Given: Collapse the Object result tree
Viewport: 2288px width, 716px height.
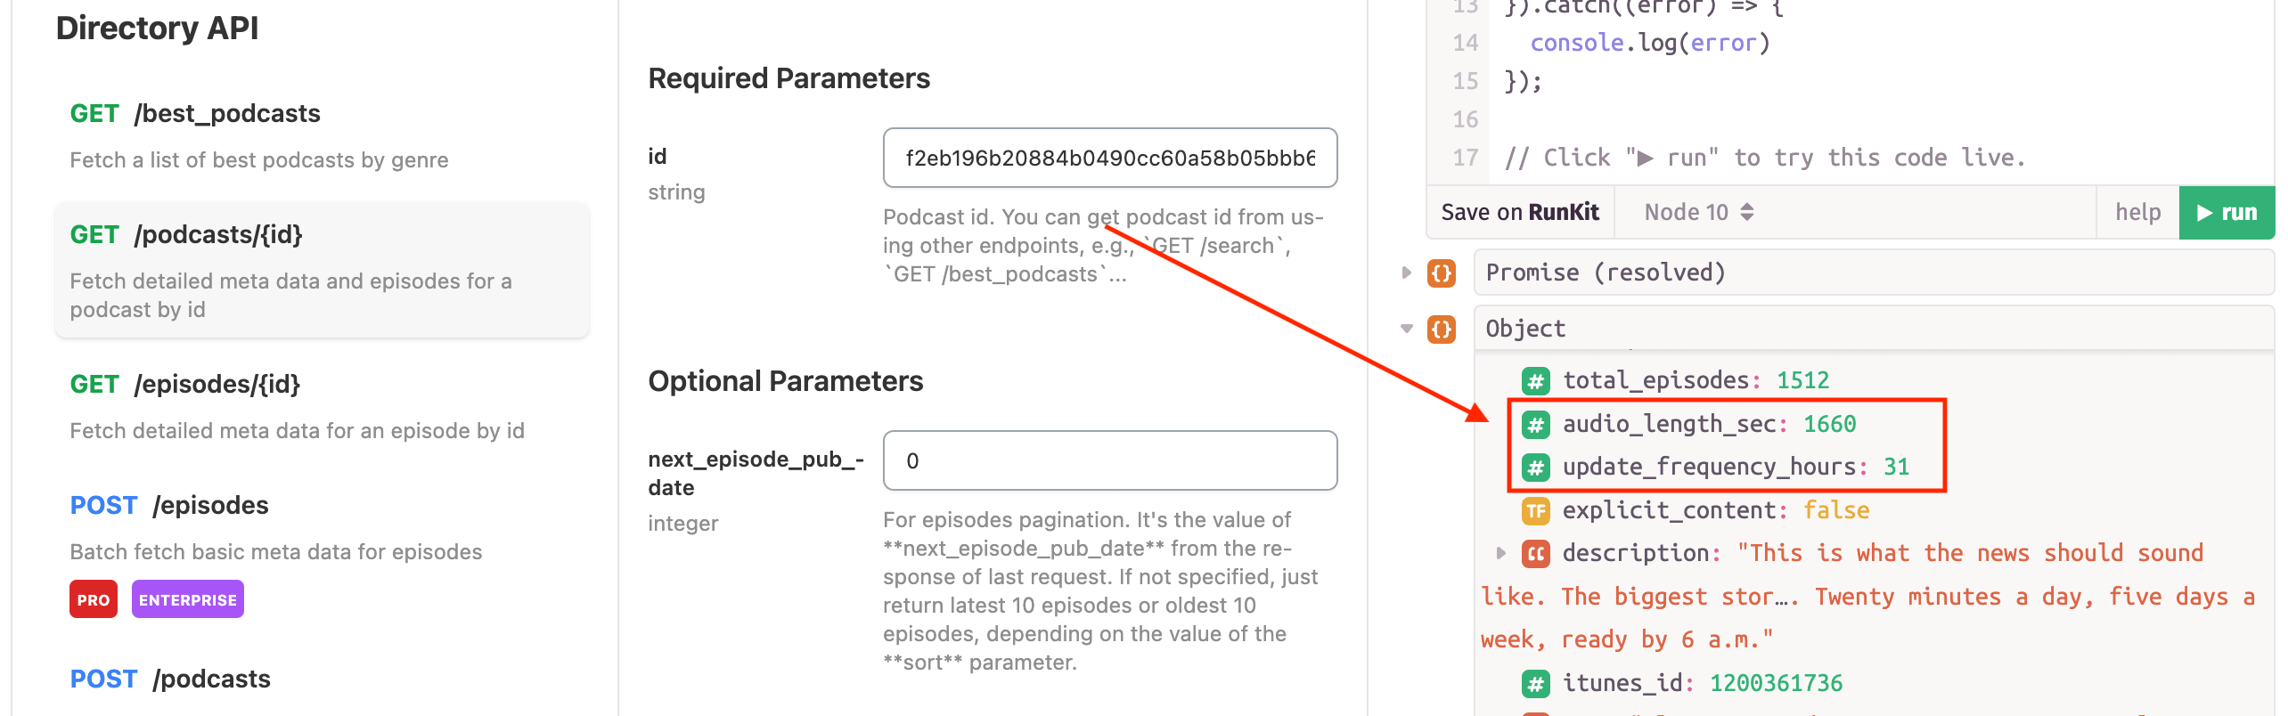Looking at the screenshot, I should [1406, 329].
